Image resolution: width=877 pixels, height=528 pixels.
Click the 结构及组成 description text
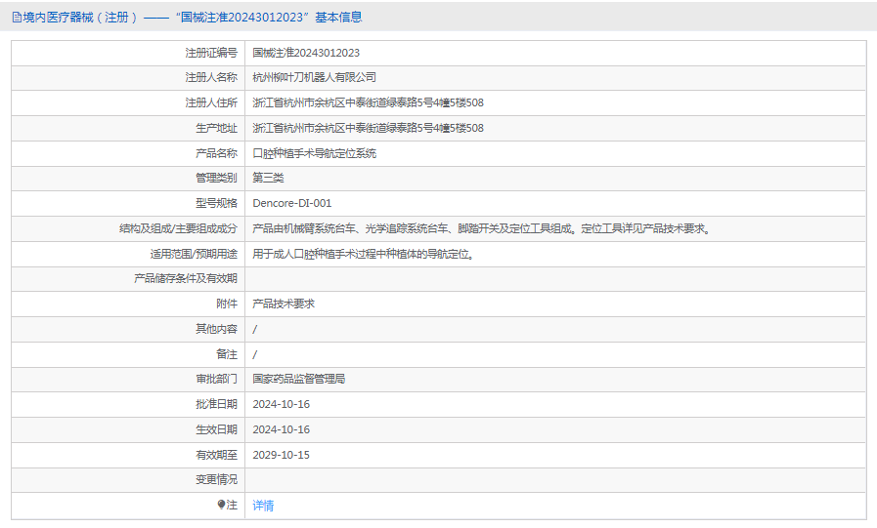point(482,228)
